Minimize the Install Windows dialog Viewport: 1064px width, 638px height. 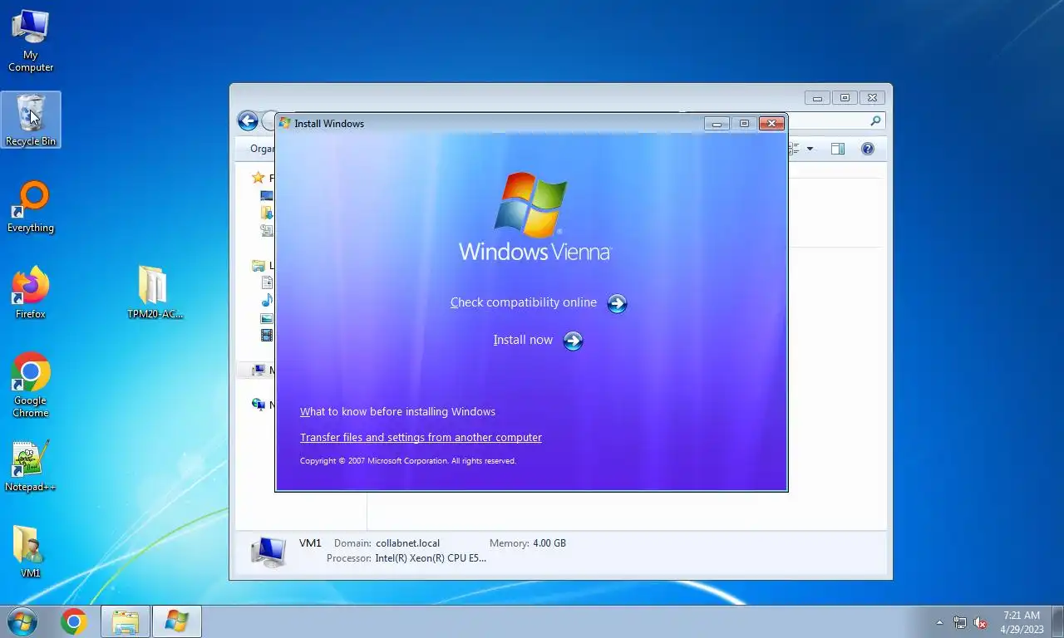(x=717, y=124)
